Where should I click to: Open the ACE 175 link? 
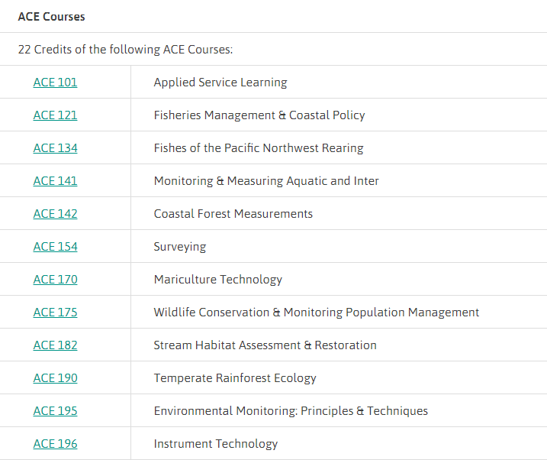pyautogui.click(x=55, y=313)
